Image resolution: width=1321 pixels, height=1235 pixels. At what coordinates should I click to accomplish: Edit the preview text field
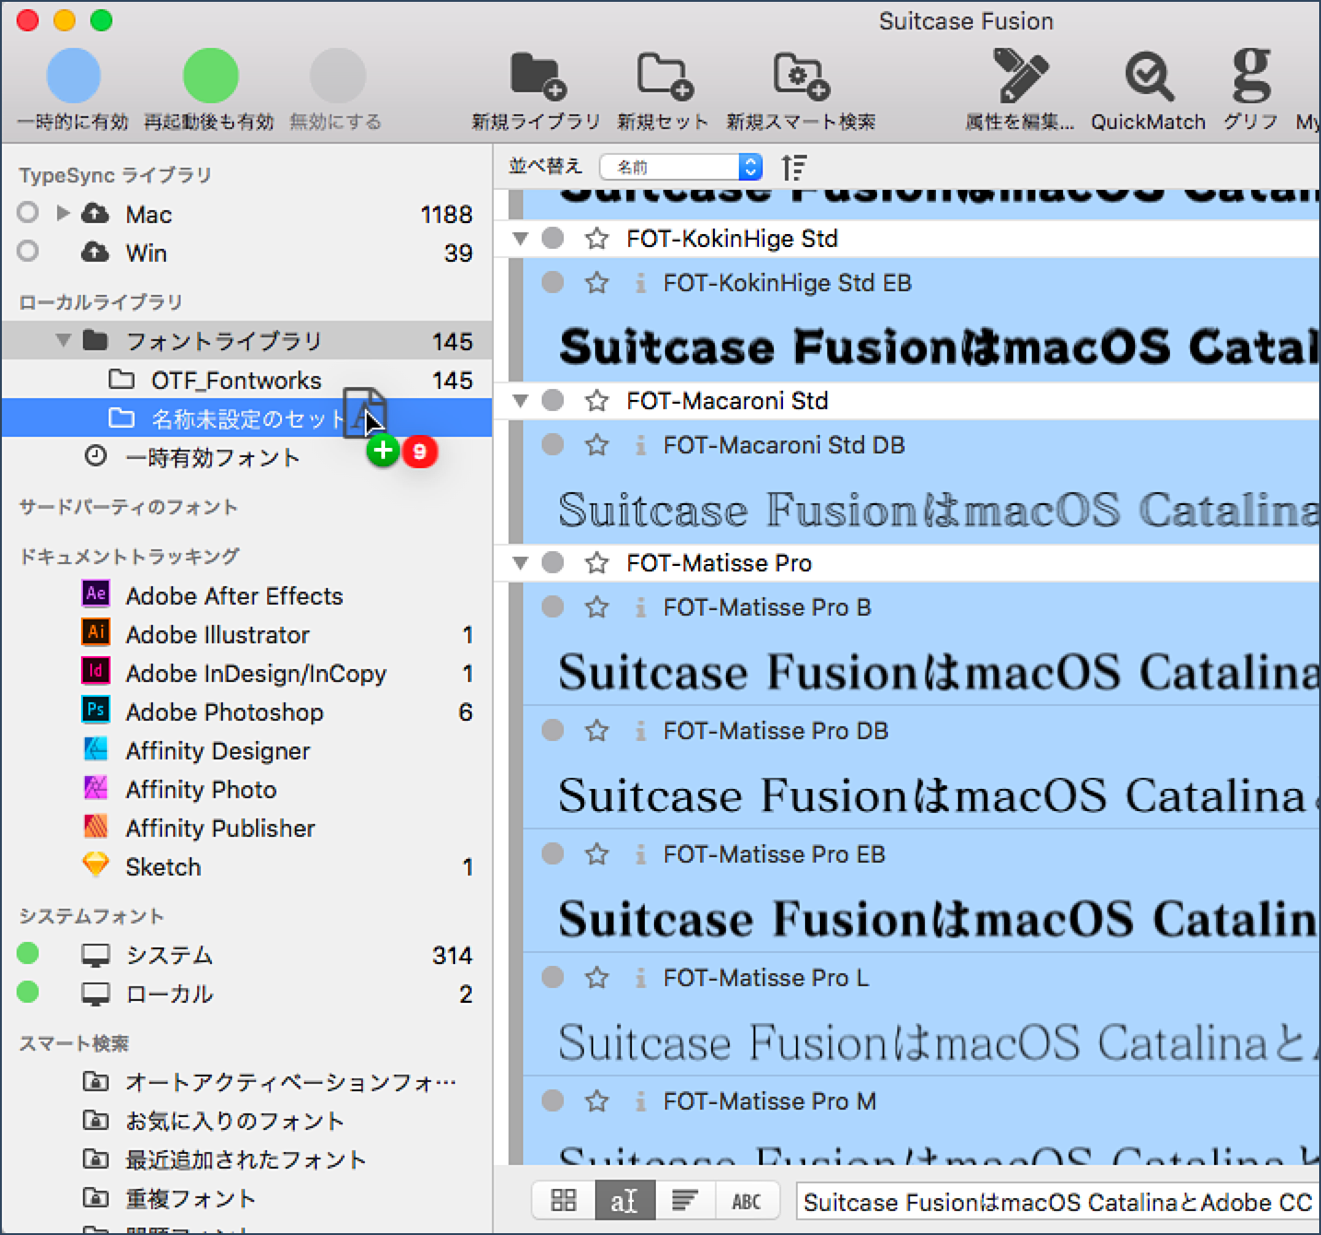1058,1202
